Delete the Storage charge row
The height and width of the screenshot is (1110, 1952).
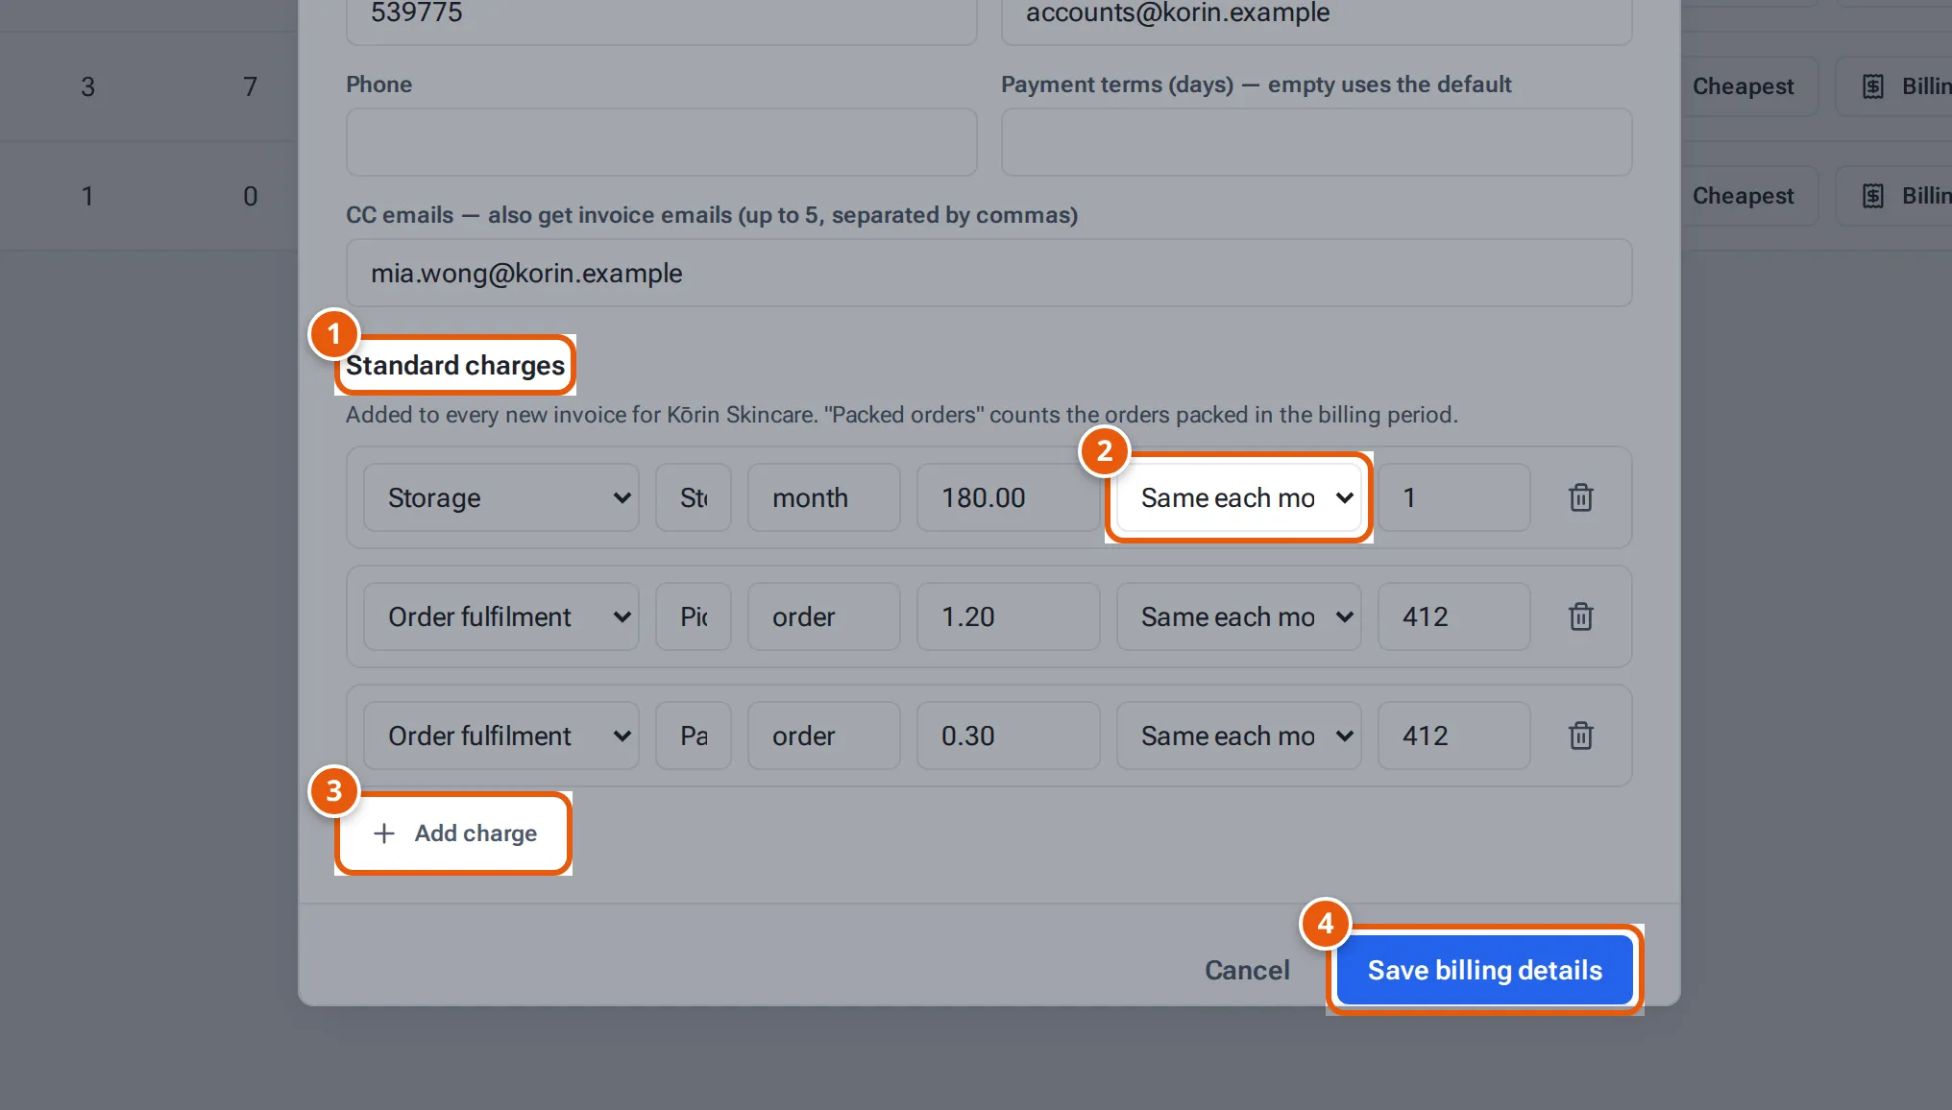click(x=1580, y=497)
